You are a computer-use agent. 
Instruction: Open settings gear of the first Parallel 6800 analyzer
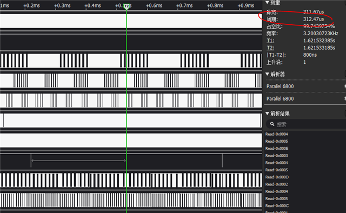(x=345, y=86)
